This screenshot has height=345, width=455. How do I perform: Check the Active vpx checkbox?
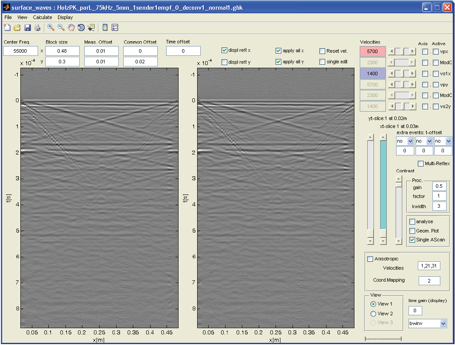[x=436, y=52]
